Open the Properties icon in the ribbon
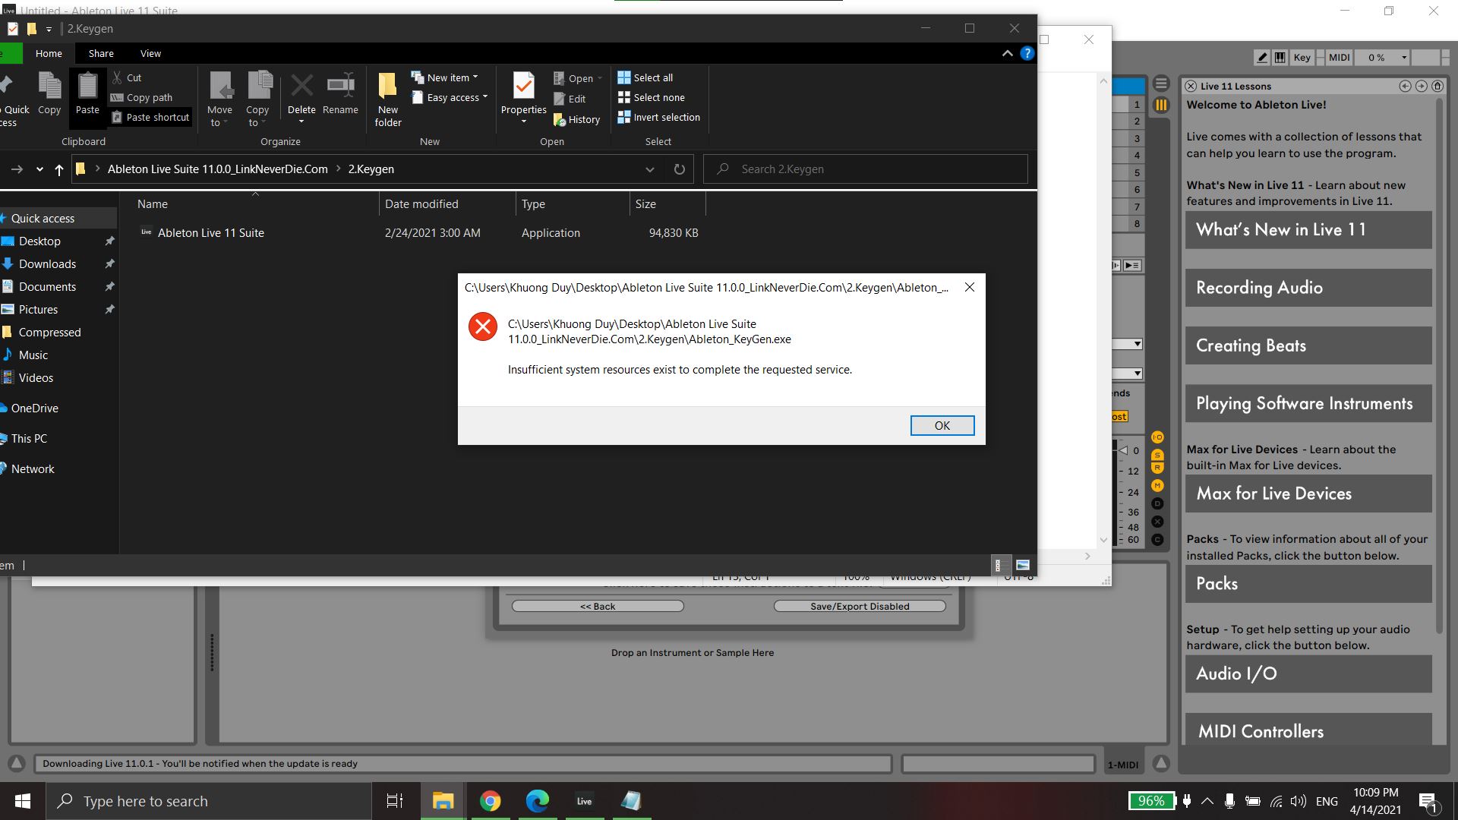1458x820 pixels. [x=523, y=87]
